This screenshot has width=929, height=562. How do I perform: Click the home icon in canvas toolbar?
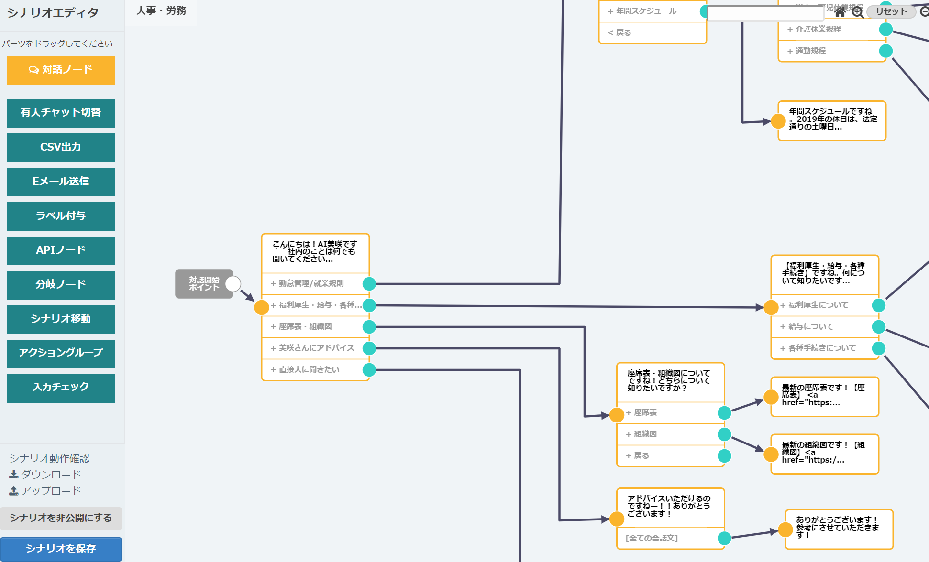click(x=840, y=12)
